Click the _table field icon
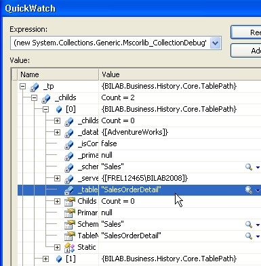Image resolution: width=261 pixels, height=266 pixels. tap(69, 190)
